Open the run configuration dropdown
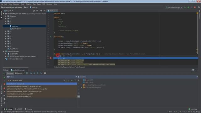 tap(174, 8)
